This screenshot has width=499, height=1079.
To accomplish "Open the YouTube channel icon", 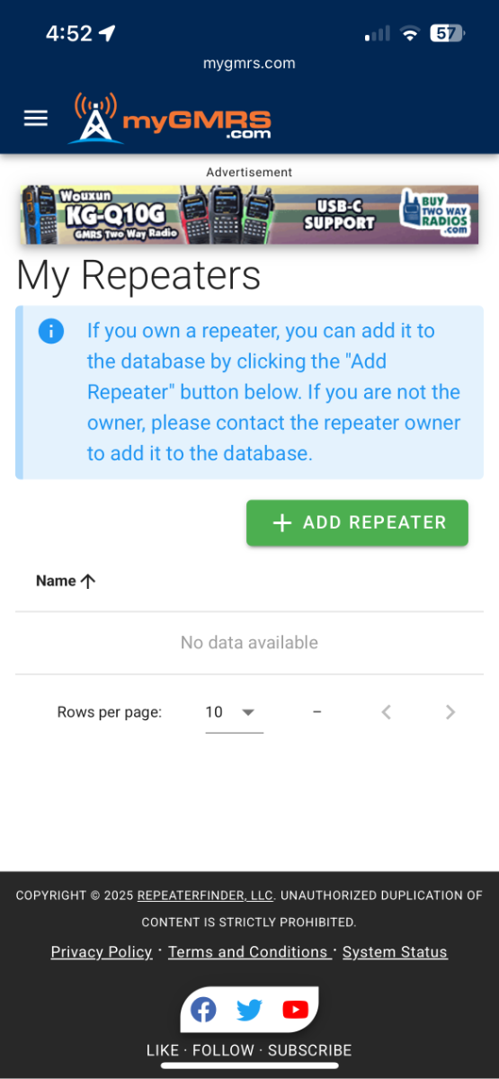I will pos(295,1010).
